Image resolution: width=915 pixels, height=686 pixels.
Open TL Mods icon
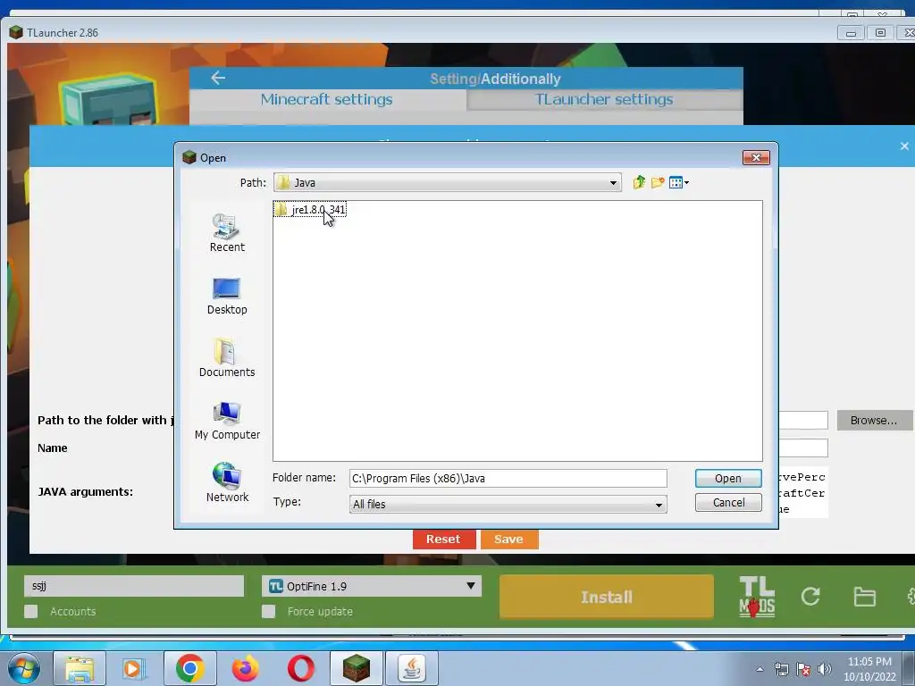click(x=756, y=596)
